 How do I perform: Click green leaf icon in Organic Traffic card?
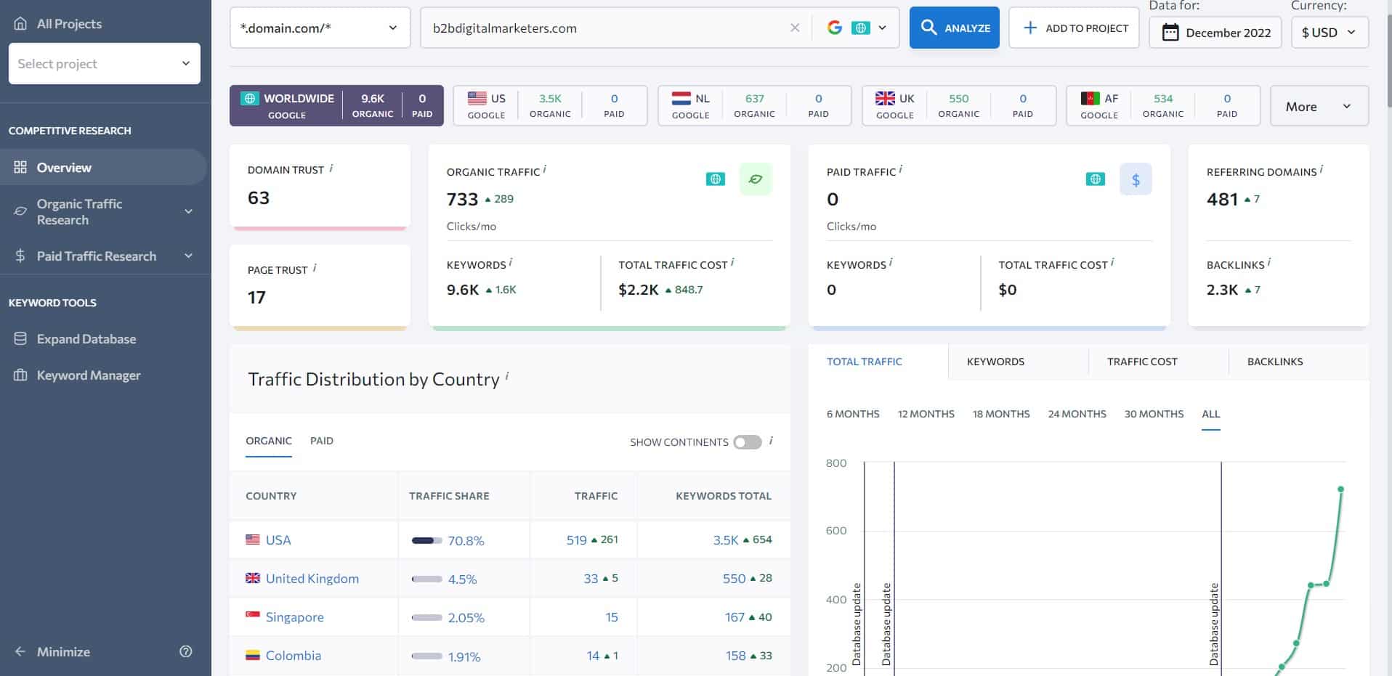(x=756, y=179)
